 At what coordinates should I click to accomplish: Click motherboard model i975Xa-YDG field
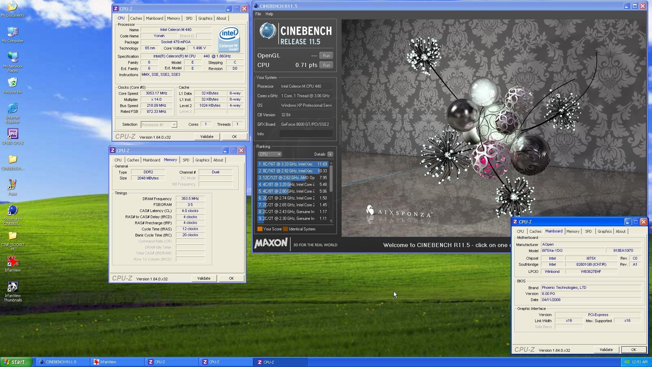point(573,251)
